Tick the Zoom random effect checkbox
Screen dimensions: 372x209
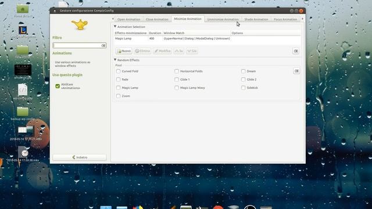pos(118,96)
